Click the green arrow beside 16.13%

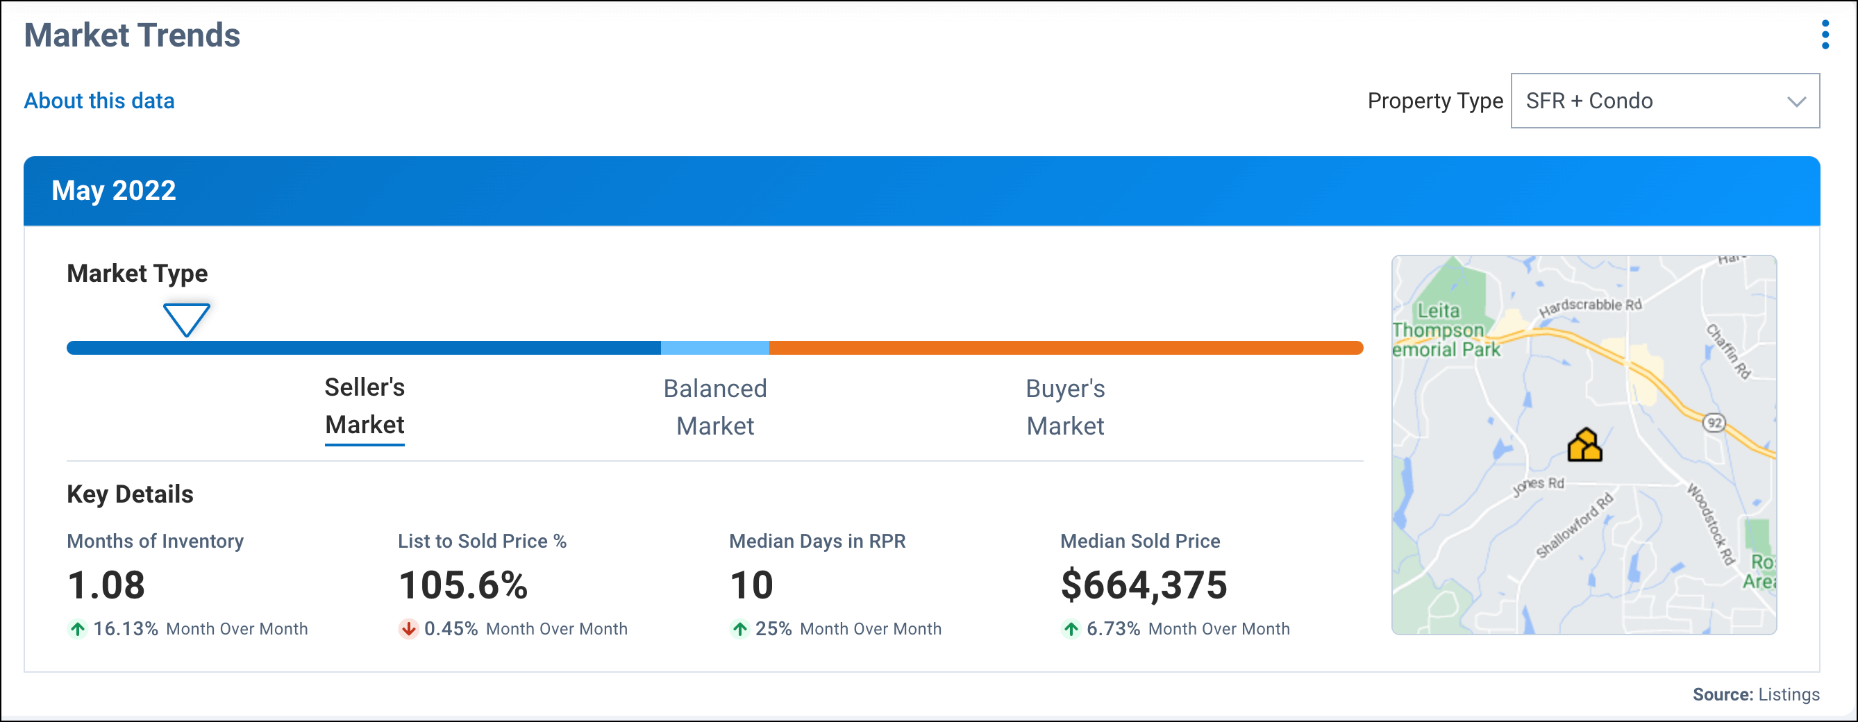click(x=77, y=628)
